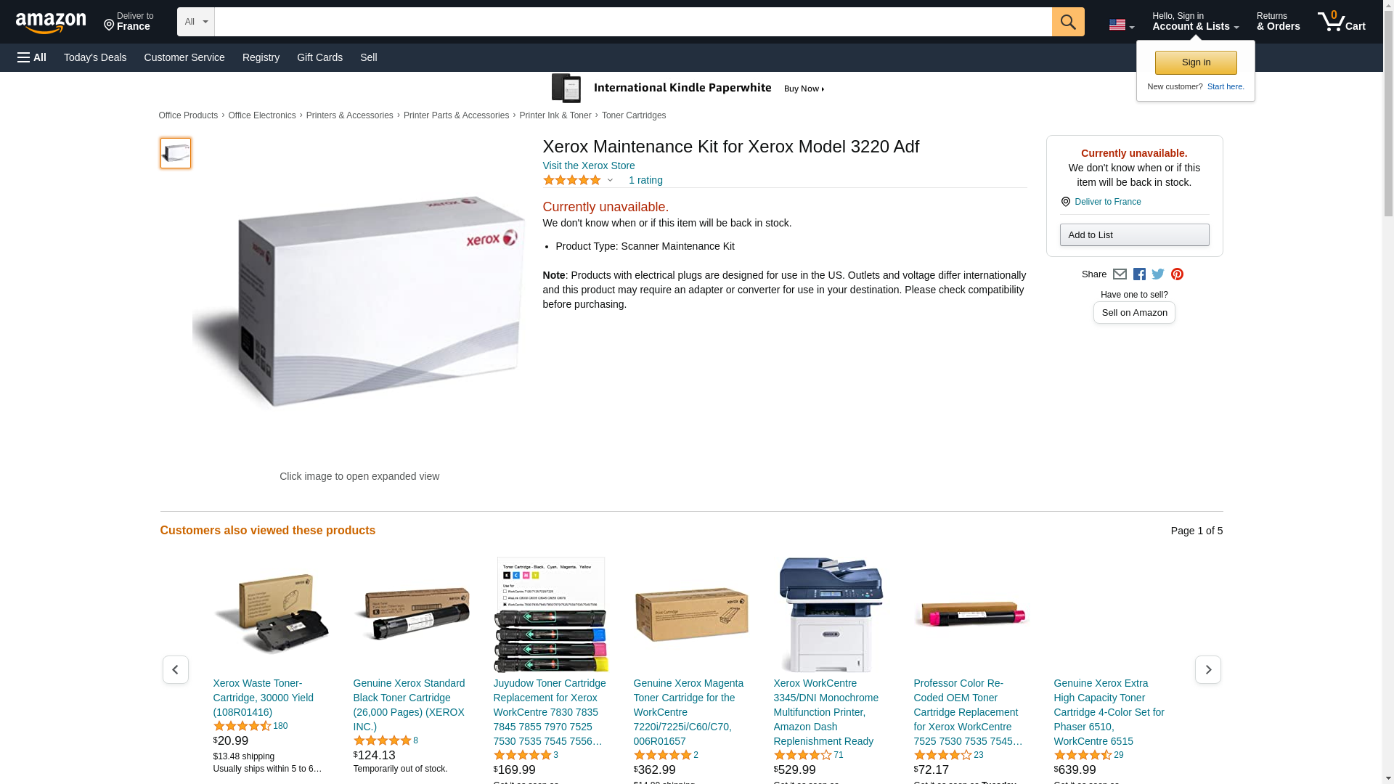
Task: Click the Add to List button
Action: [1134, 234]
